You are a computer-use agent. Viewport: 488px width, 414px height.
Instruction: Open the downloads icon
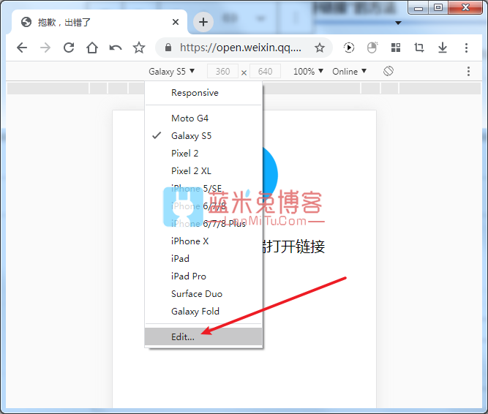(x=442, y=48)
